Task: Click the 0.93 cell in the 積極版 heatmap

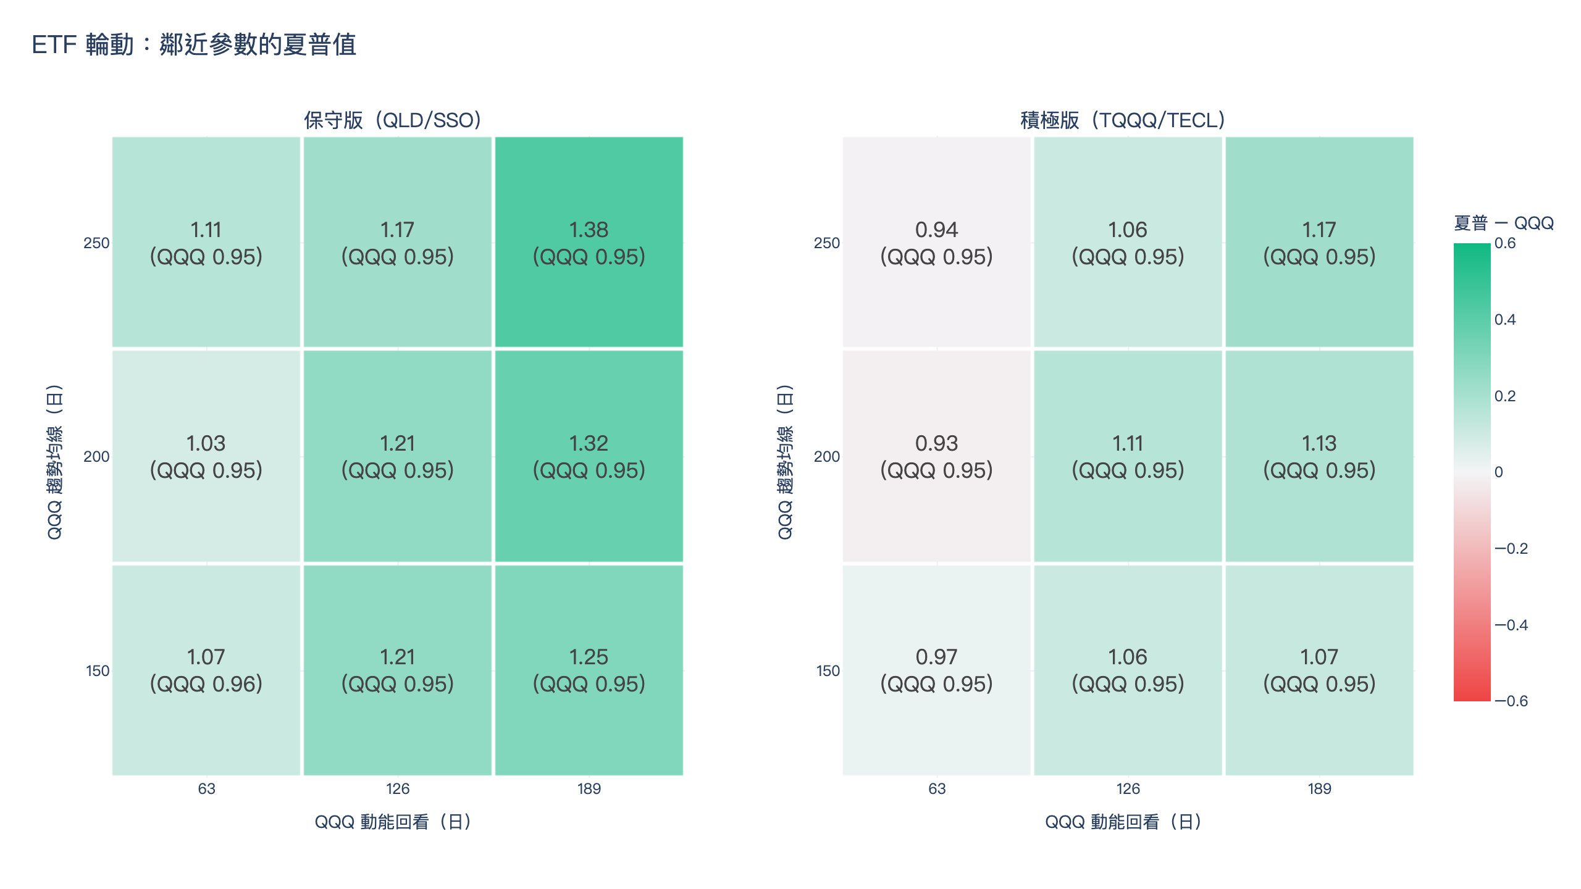Action: (x=937, y=456)
